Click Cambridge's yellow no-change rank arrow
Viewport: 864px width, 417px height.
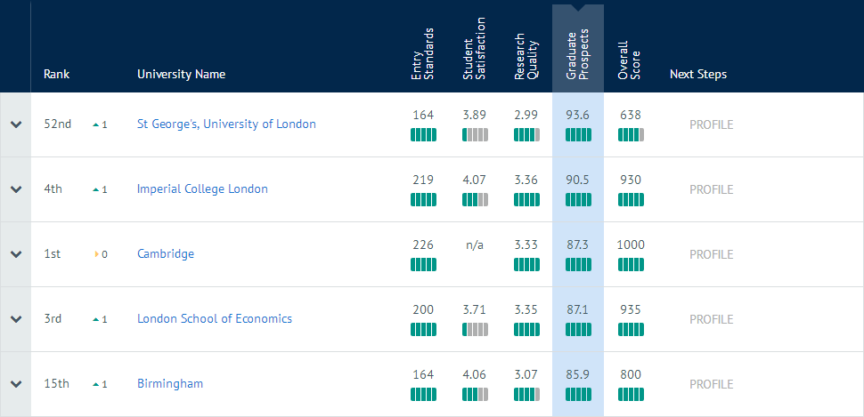click(x=96, y=255)
